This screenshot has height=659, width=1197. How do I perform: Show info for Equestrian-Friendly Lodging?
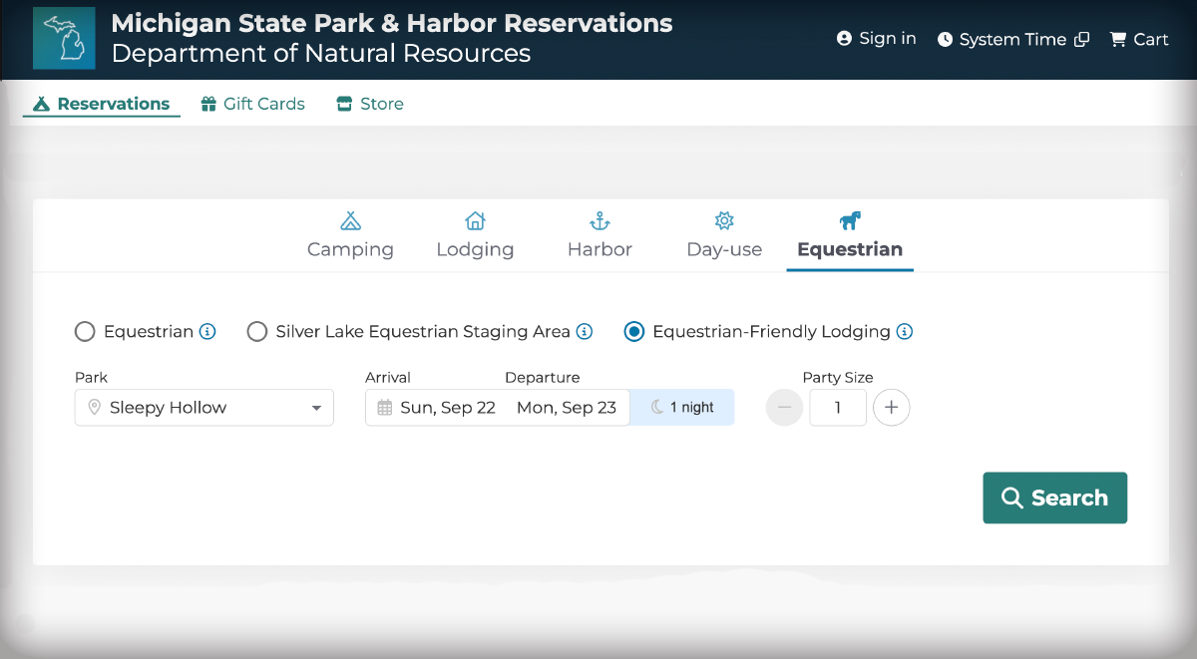click(905, 332)
